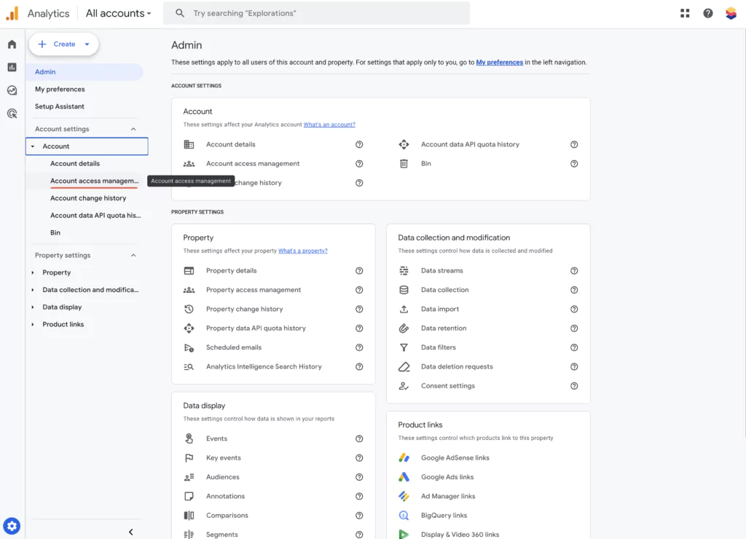This screenshot has width=746, height=539.
Task: Open Reports icon in left rail
Action: pyautogui.click(x=12, y=67)
